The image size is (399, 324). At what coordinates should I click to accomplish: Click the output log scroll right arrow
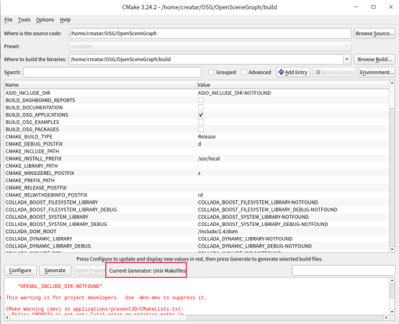point(386,318)
